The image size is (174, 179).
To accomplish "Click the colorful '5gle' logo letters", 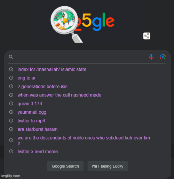I will 98,22.
